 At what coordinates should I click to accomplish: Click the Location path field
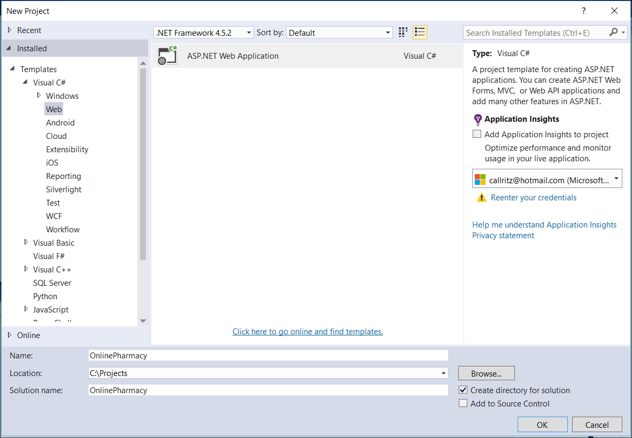tap(265, 373)
